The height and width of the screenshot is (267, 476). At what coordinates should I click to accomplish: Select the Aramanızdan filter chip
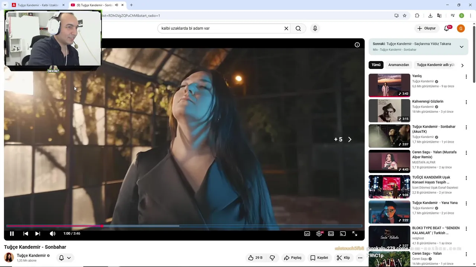point(399,65)
